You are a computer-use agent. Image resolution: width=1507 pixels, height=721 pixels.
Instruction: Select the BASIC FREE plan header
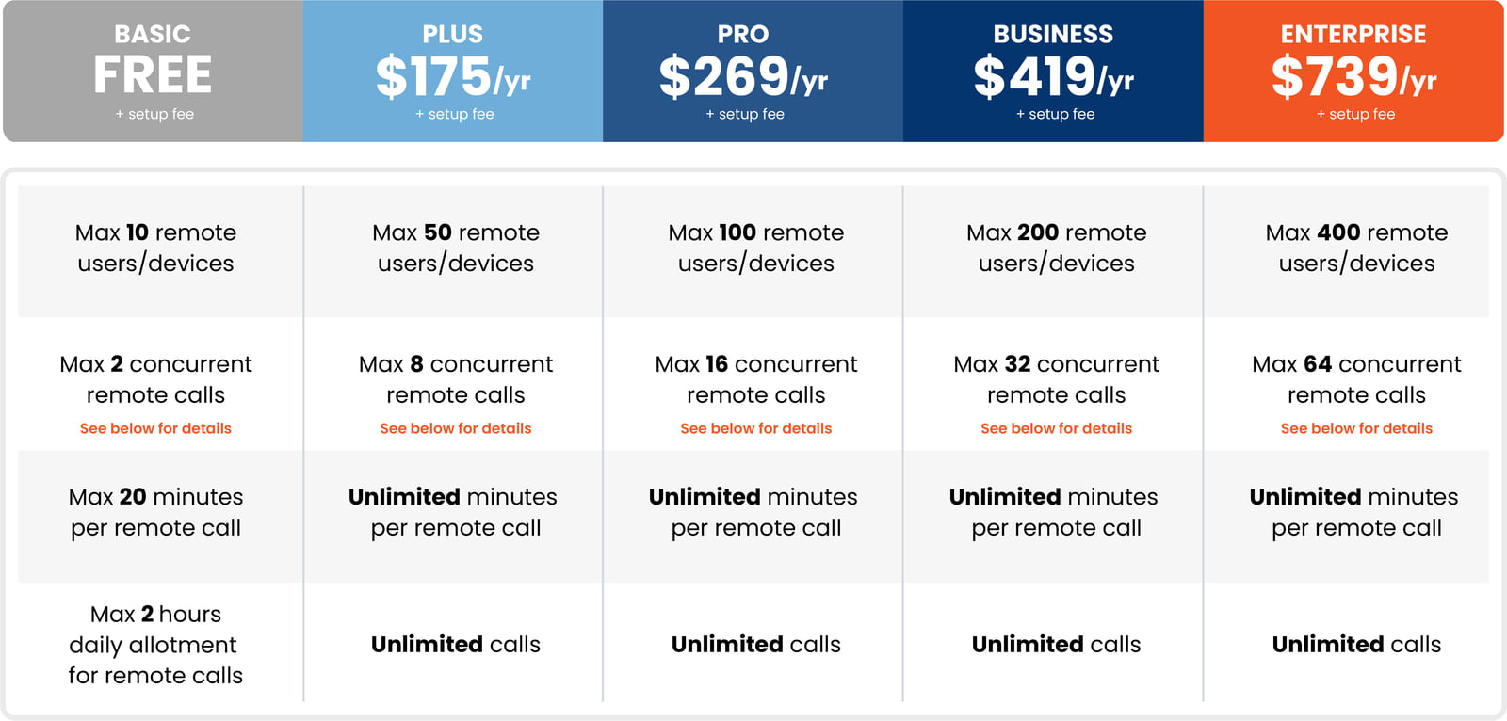point(153,72)
